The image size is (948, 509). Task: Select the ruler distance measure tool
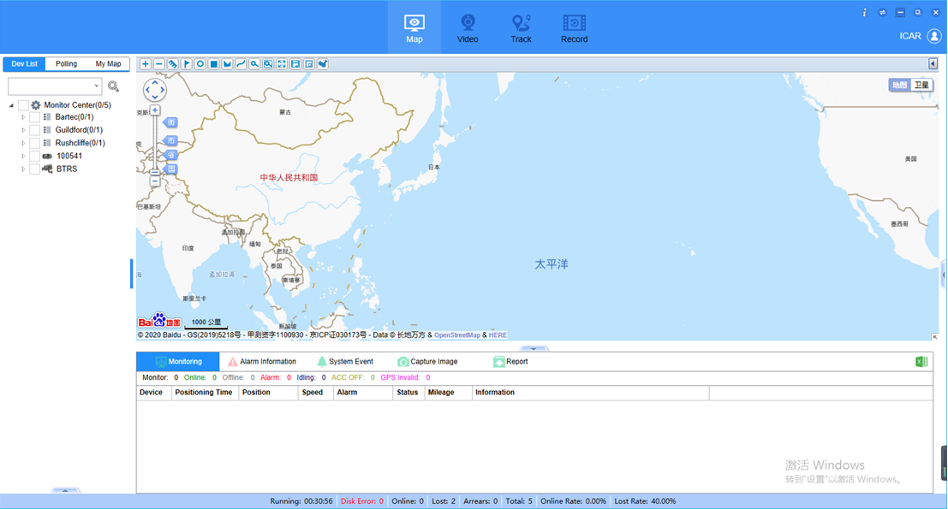coord(173,64)
